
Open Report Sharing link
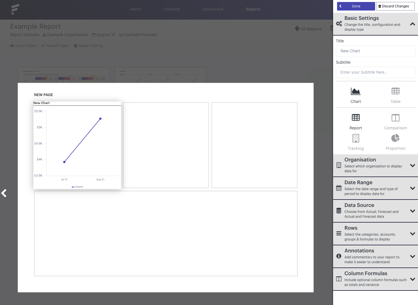click(88, 45)
